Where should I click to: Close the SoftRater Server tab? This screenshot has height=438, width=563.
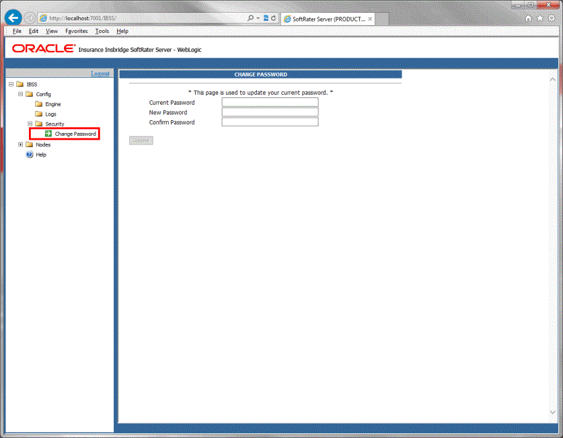[370, 19]
